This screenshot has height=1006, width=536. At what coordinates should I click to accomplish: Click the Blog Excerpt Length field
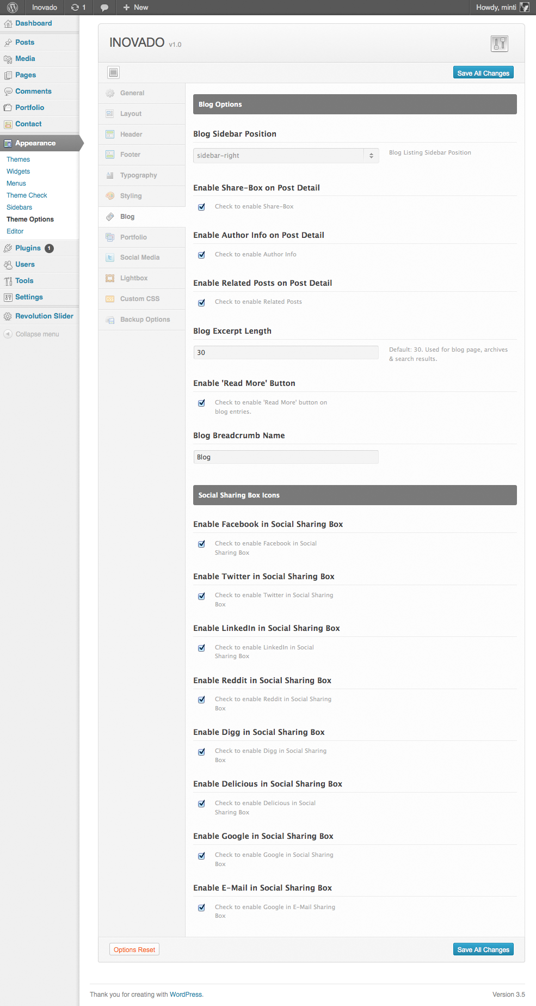(286, 353)
